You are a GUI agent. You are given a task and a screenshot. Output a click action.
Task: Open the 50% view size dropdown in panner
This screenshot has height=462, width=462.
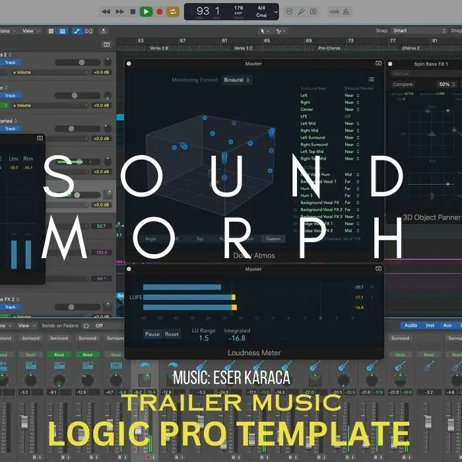click(447, 84)
